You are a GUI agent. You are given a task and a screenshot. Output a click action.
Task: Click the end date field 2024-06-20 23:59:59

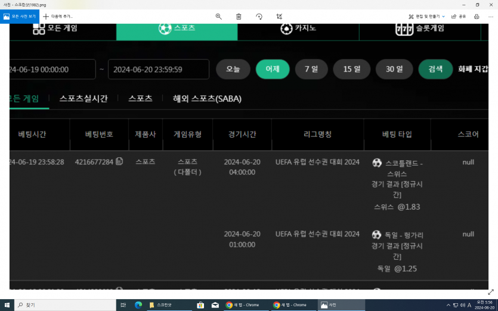click(x=159, y=69)
